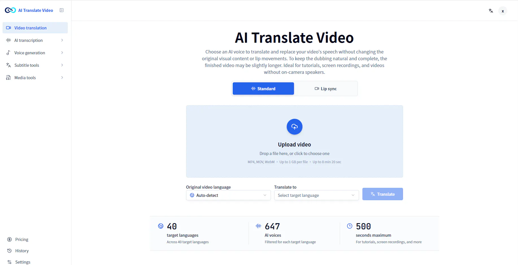Click the Voice generation music note icon
Viewport: 518px width, 265px height.
8,53
